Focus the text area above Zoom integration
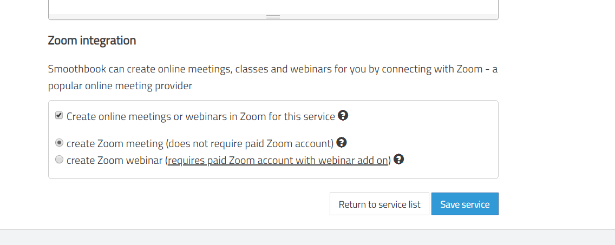Viewport: 615px width, 245px height. [273, 7]
